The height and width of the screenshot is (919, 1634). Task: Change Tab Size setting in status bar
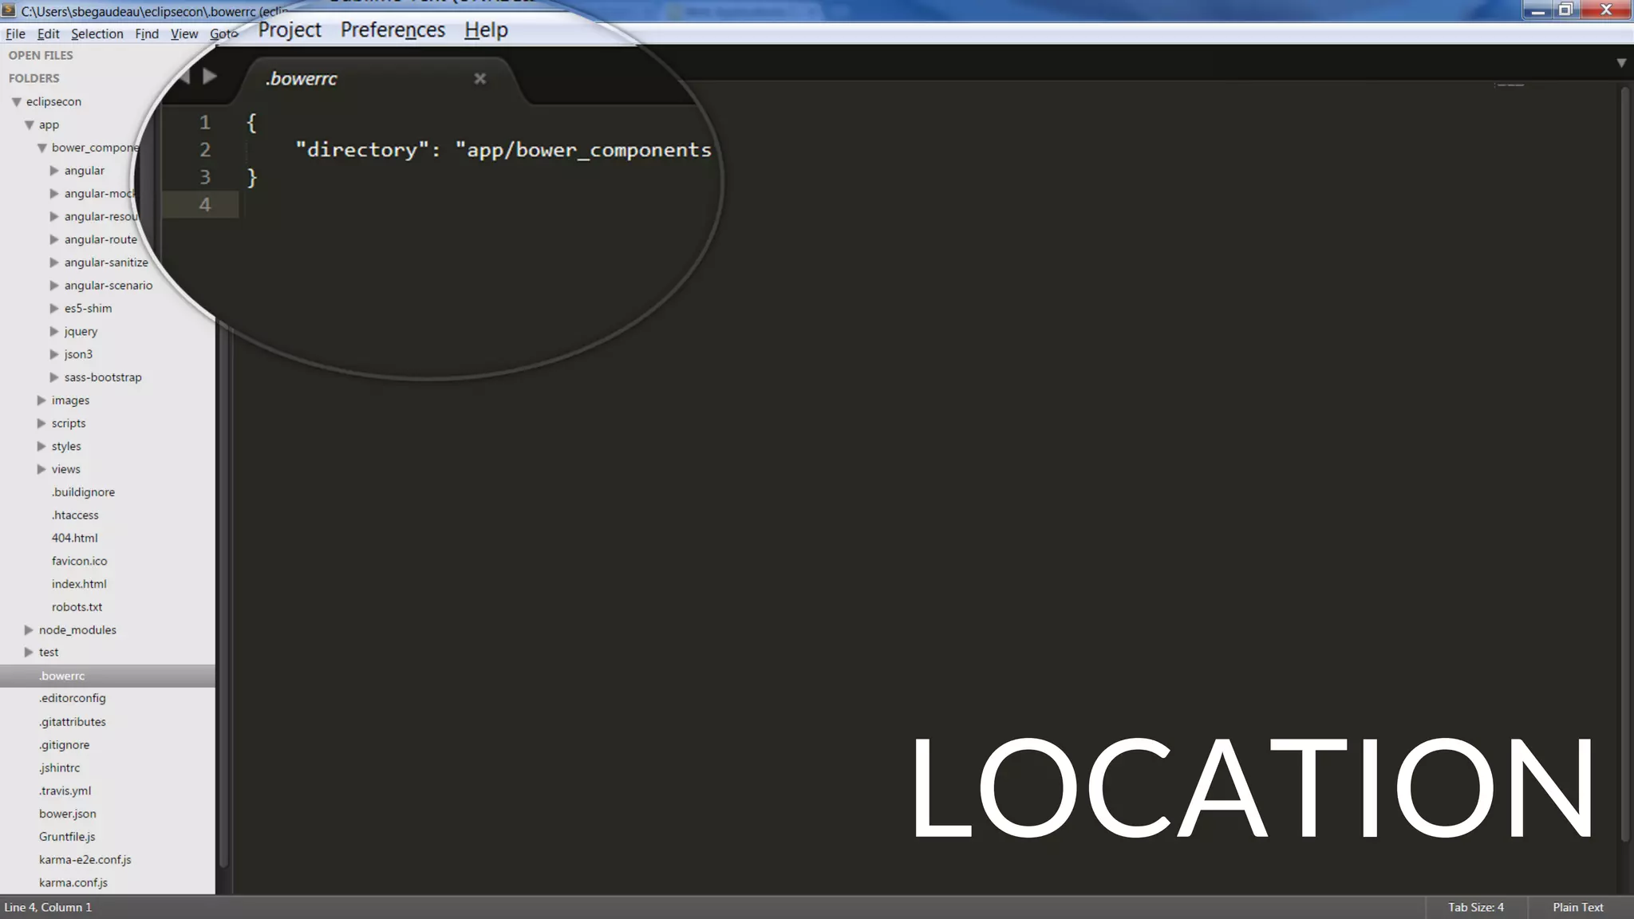click(1475, 907)
